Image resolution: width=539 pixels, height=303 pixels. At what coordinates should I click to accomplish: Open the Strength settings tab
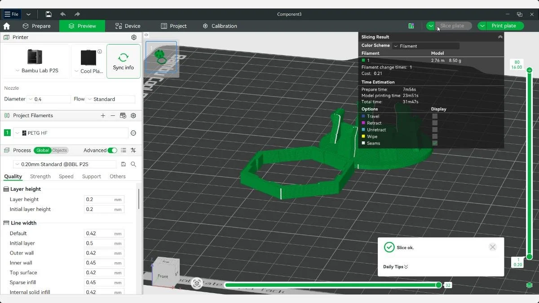click(x=40, y=176)
